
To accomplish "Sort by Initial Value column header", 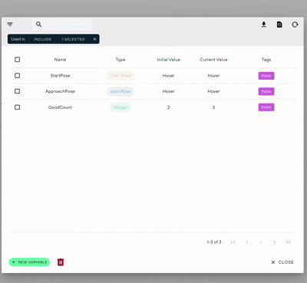I will point(169,60).
